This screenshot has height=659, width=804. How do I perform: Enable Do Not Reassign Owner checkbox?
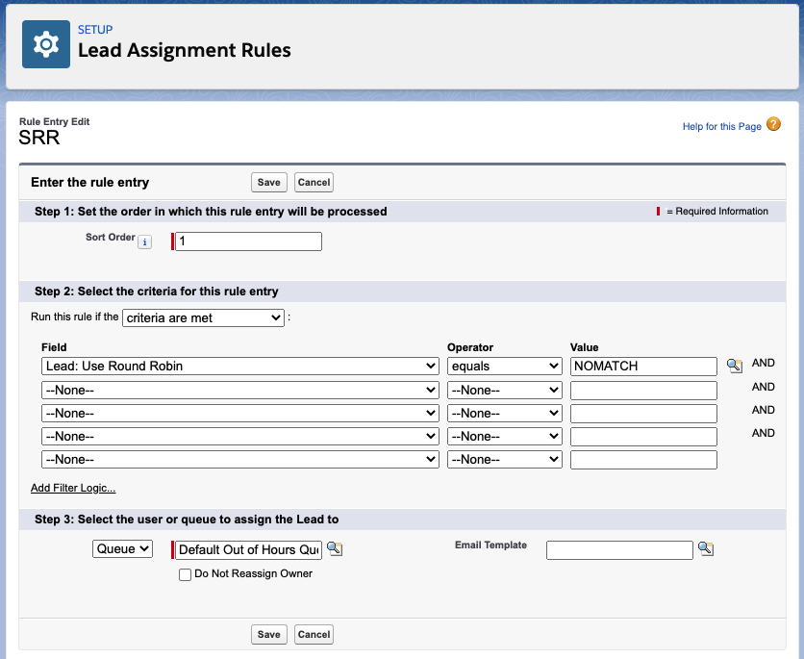[x=185, y=574]
